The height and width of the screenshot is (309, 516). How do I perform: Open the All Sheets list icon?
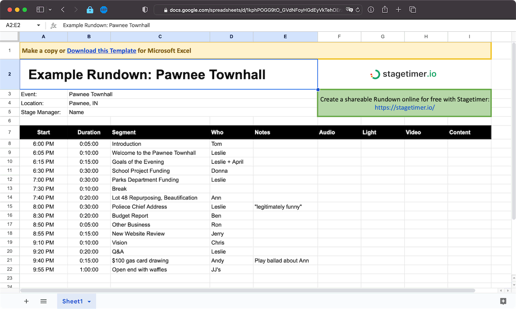[43, 301]
